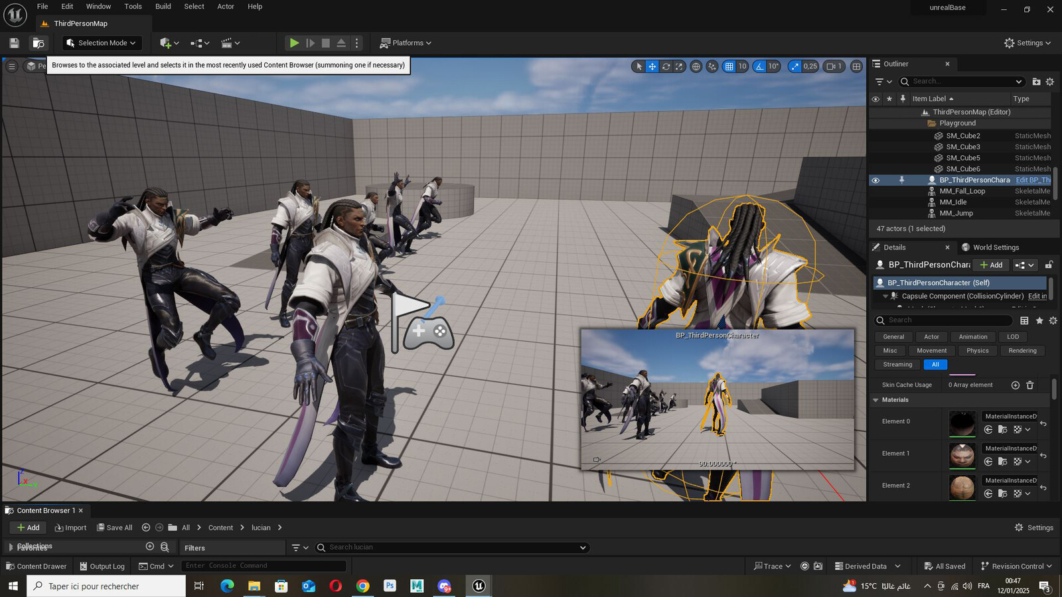
Task: Collapse the Materials section
Action: point(875,400)
